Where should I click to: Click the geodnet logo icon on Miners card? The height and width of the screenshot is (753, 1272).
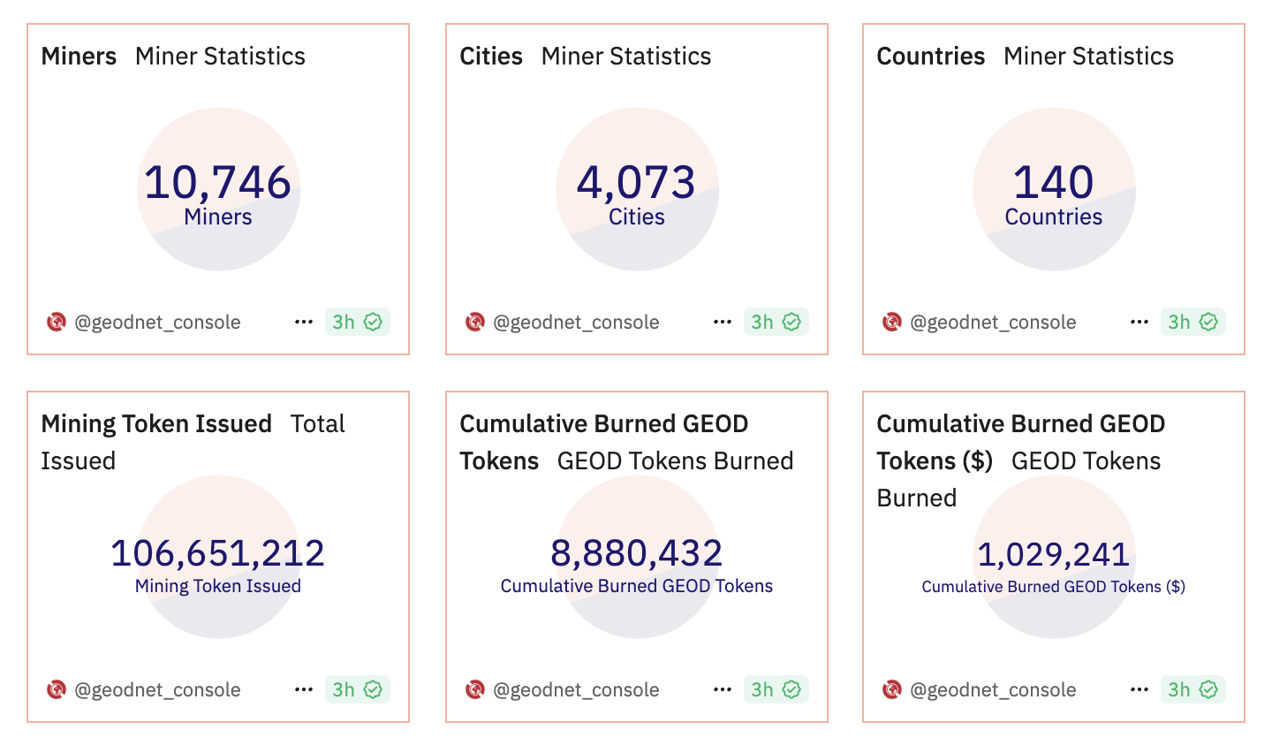pyautogui.click(x=57, y=322)
